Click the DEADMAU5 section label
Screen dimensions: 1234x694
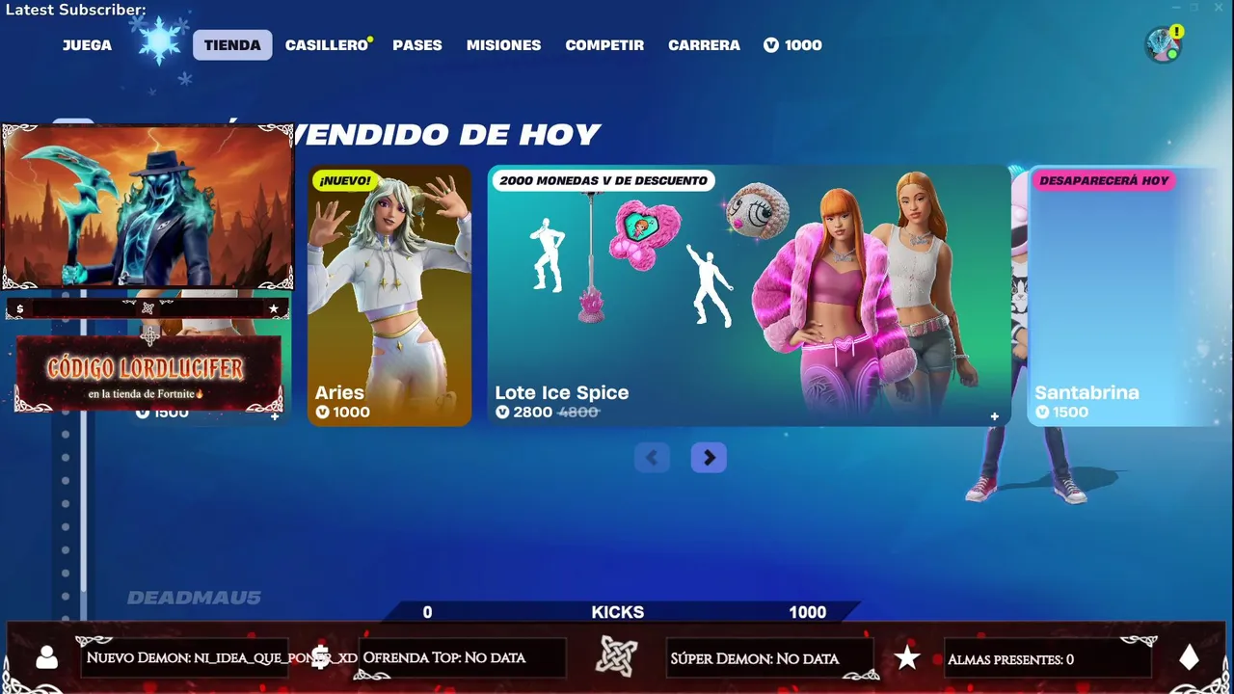tap(194, 599)
